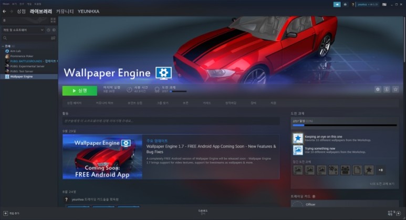Image resolution: width=406 pixels, height=220 pixels.
Task: Open the advanced filter sliders icon
Action: click(53, 38)
